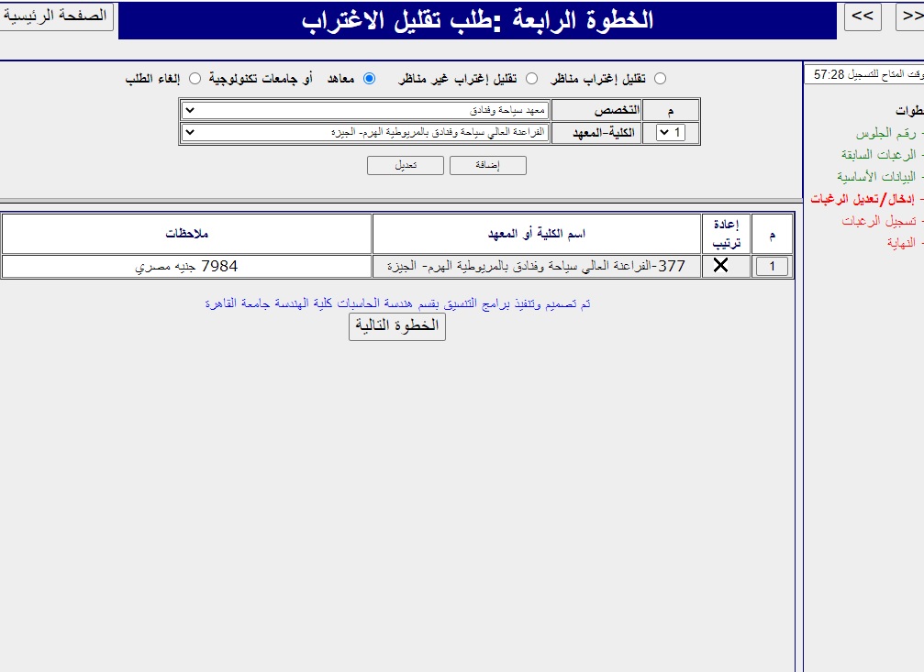Open رقم الجلوس step in sidebar

click(885, 134)
